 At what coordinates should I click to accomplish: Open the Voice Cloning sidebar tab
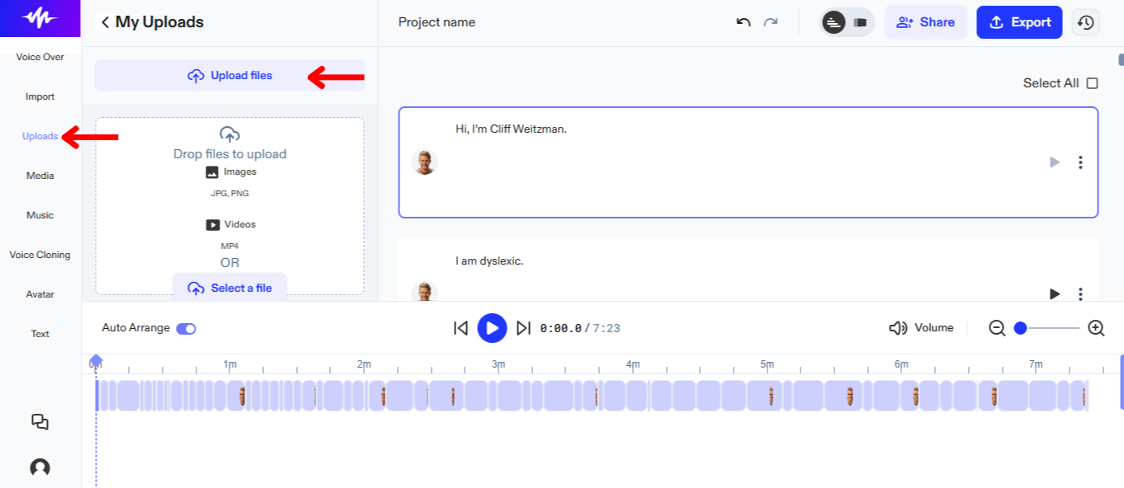[x=40, y=255]
